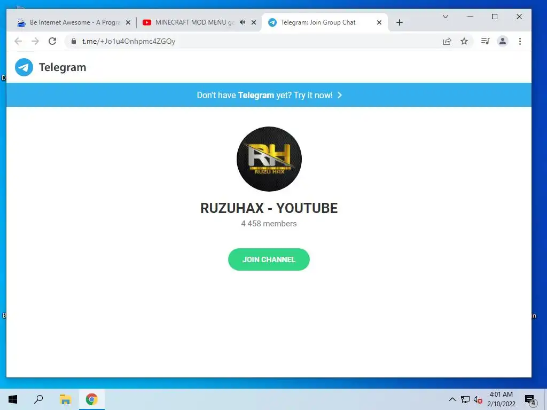Open the Telegram wordmark link
This screenshot has width=547, height=410.
[62, 67]
